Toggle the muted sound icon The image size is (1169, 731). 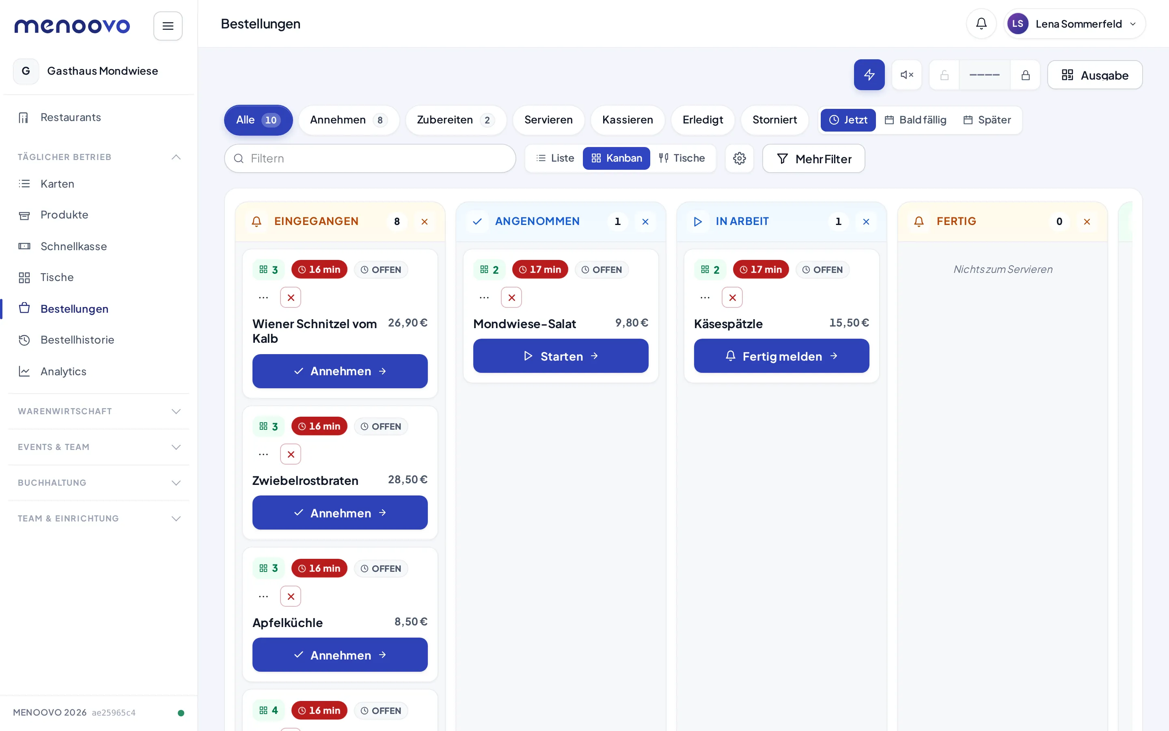[906, 74]
